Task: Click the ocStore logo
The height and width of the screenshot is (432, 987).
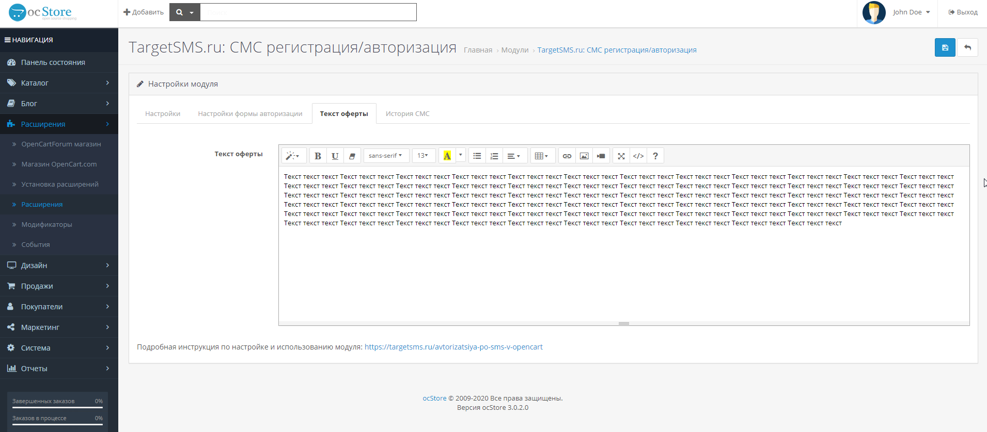Action: point(42,12)
